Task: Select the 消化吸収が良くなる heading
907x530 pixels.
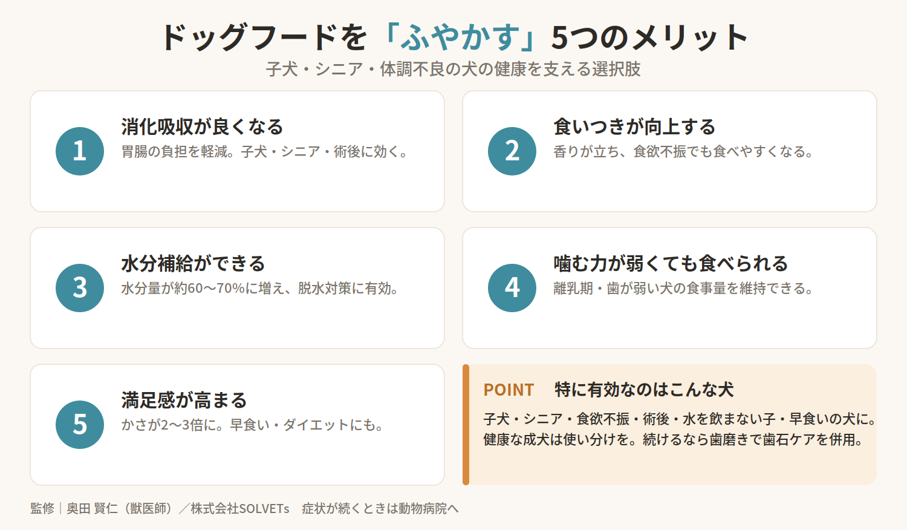Action: (x=202, y=127)
